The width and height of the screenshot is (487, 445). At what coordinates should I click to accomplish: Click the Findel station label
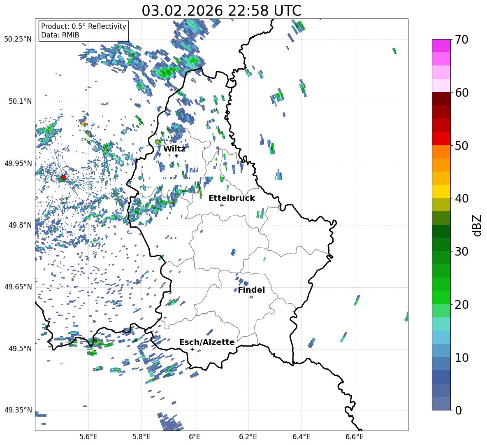coord(251,290)
